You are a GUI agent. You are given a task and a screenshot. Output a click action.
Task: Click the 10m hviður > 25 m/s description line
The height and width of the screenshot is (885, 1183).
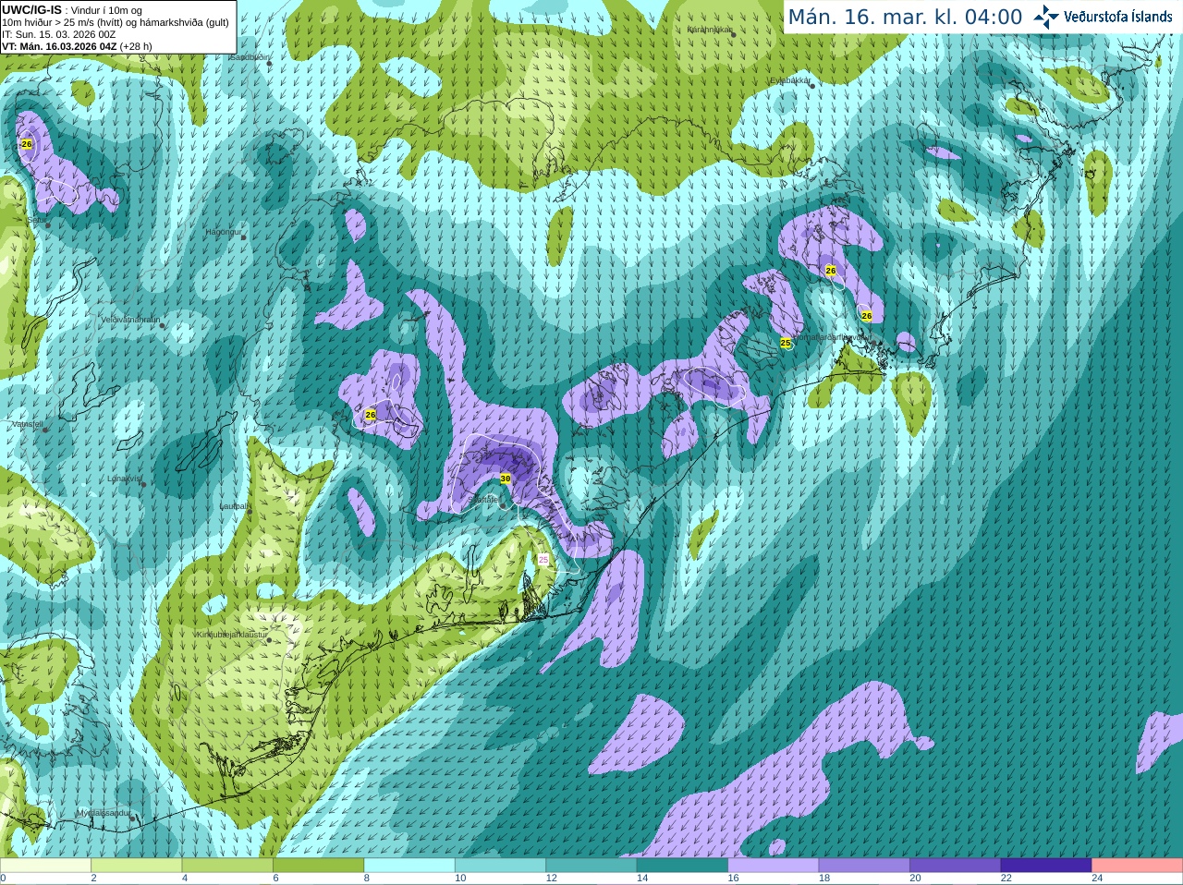click(116, 22)
